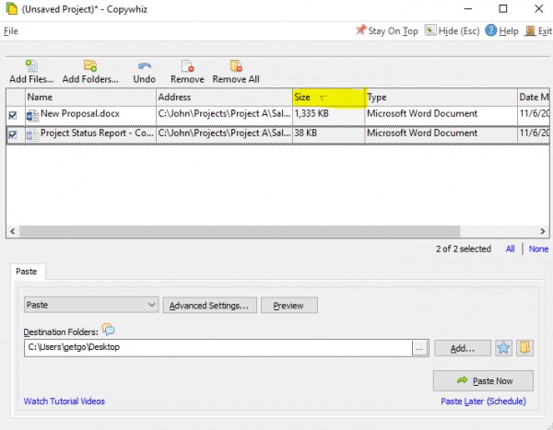
Task: Select 'Project Status Report - Co...' file name
Action: (97, 134)
